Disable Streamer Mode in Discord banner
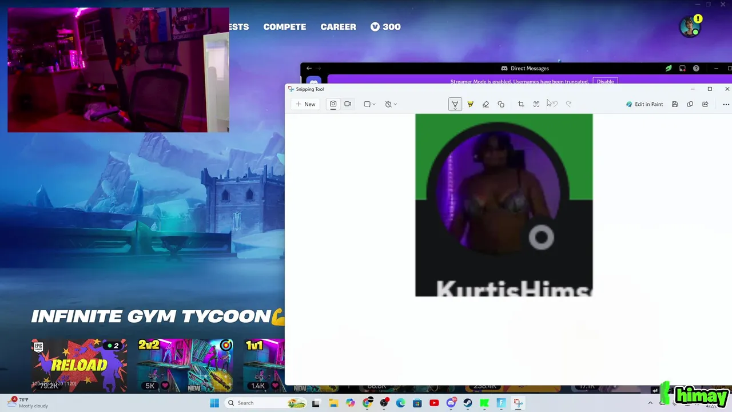Image resolution: width=732 pixels, height=412 pixels. coord(605,81)
